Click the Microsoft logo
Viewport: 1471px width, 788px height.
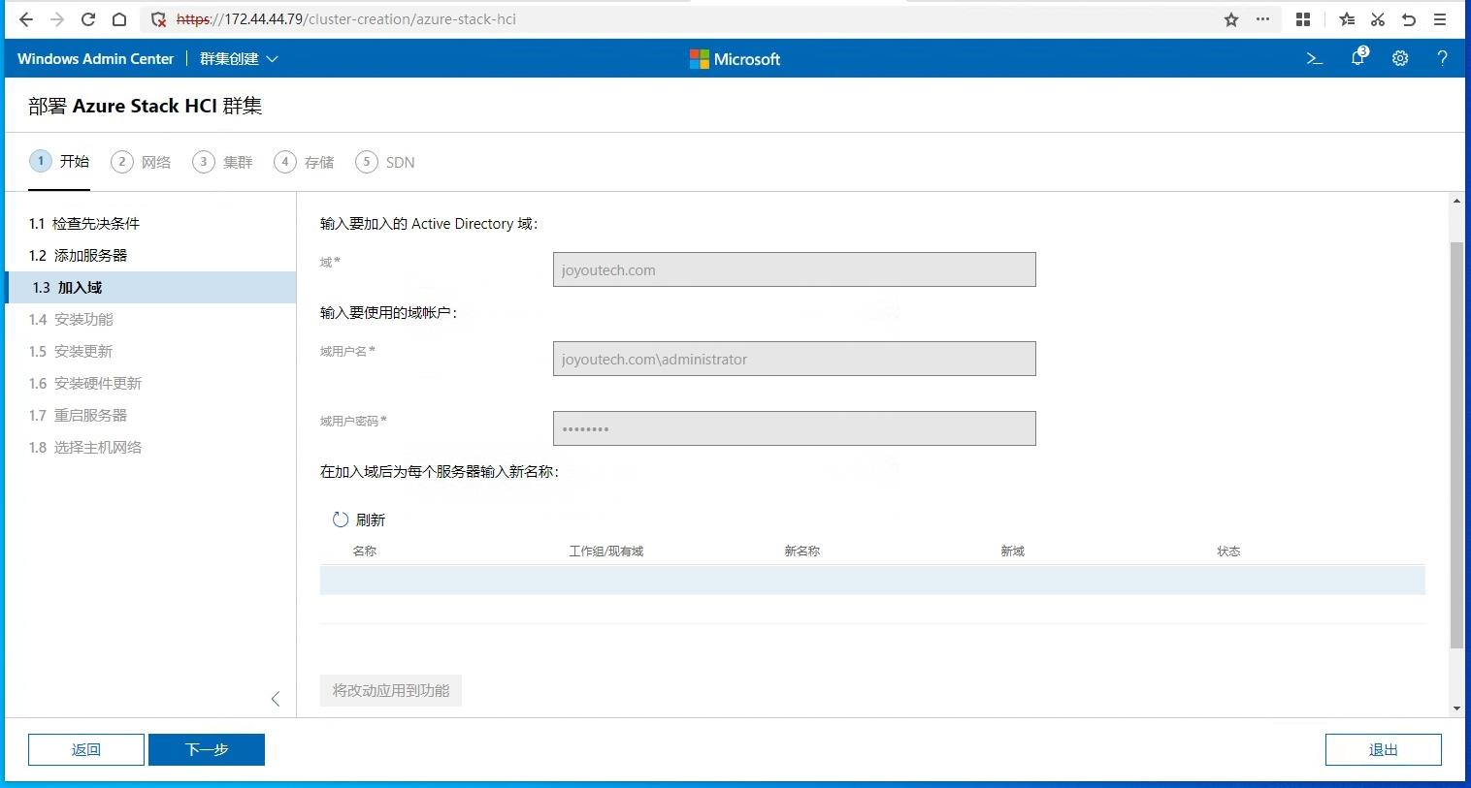pos(735,59)
